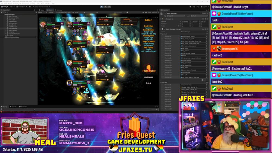
Task: Select the Inspector tab
Action: (x=164, y=10)
